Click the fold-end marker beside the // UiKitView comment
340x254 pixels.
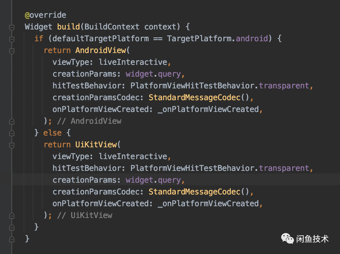[12, 216]
